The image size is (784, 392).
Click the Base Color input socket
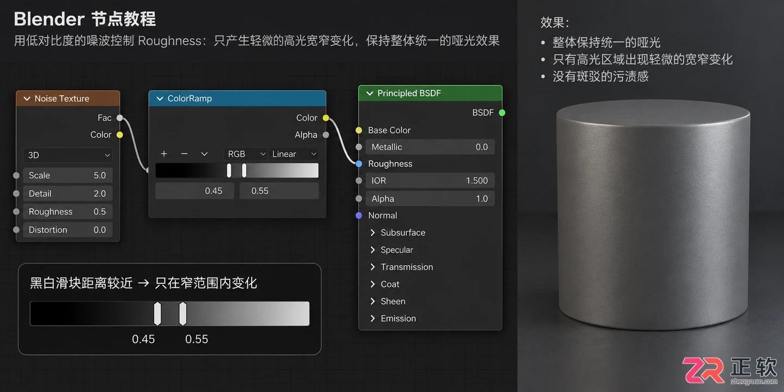359,130
